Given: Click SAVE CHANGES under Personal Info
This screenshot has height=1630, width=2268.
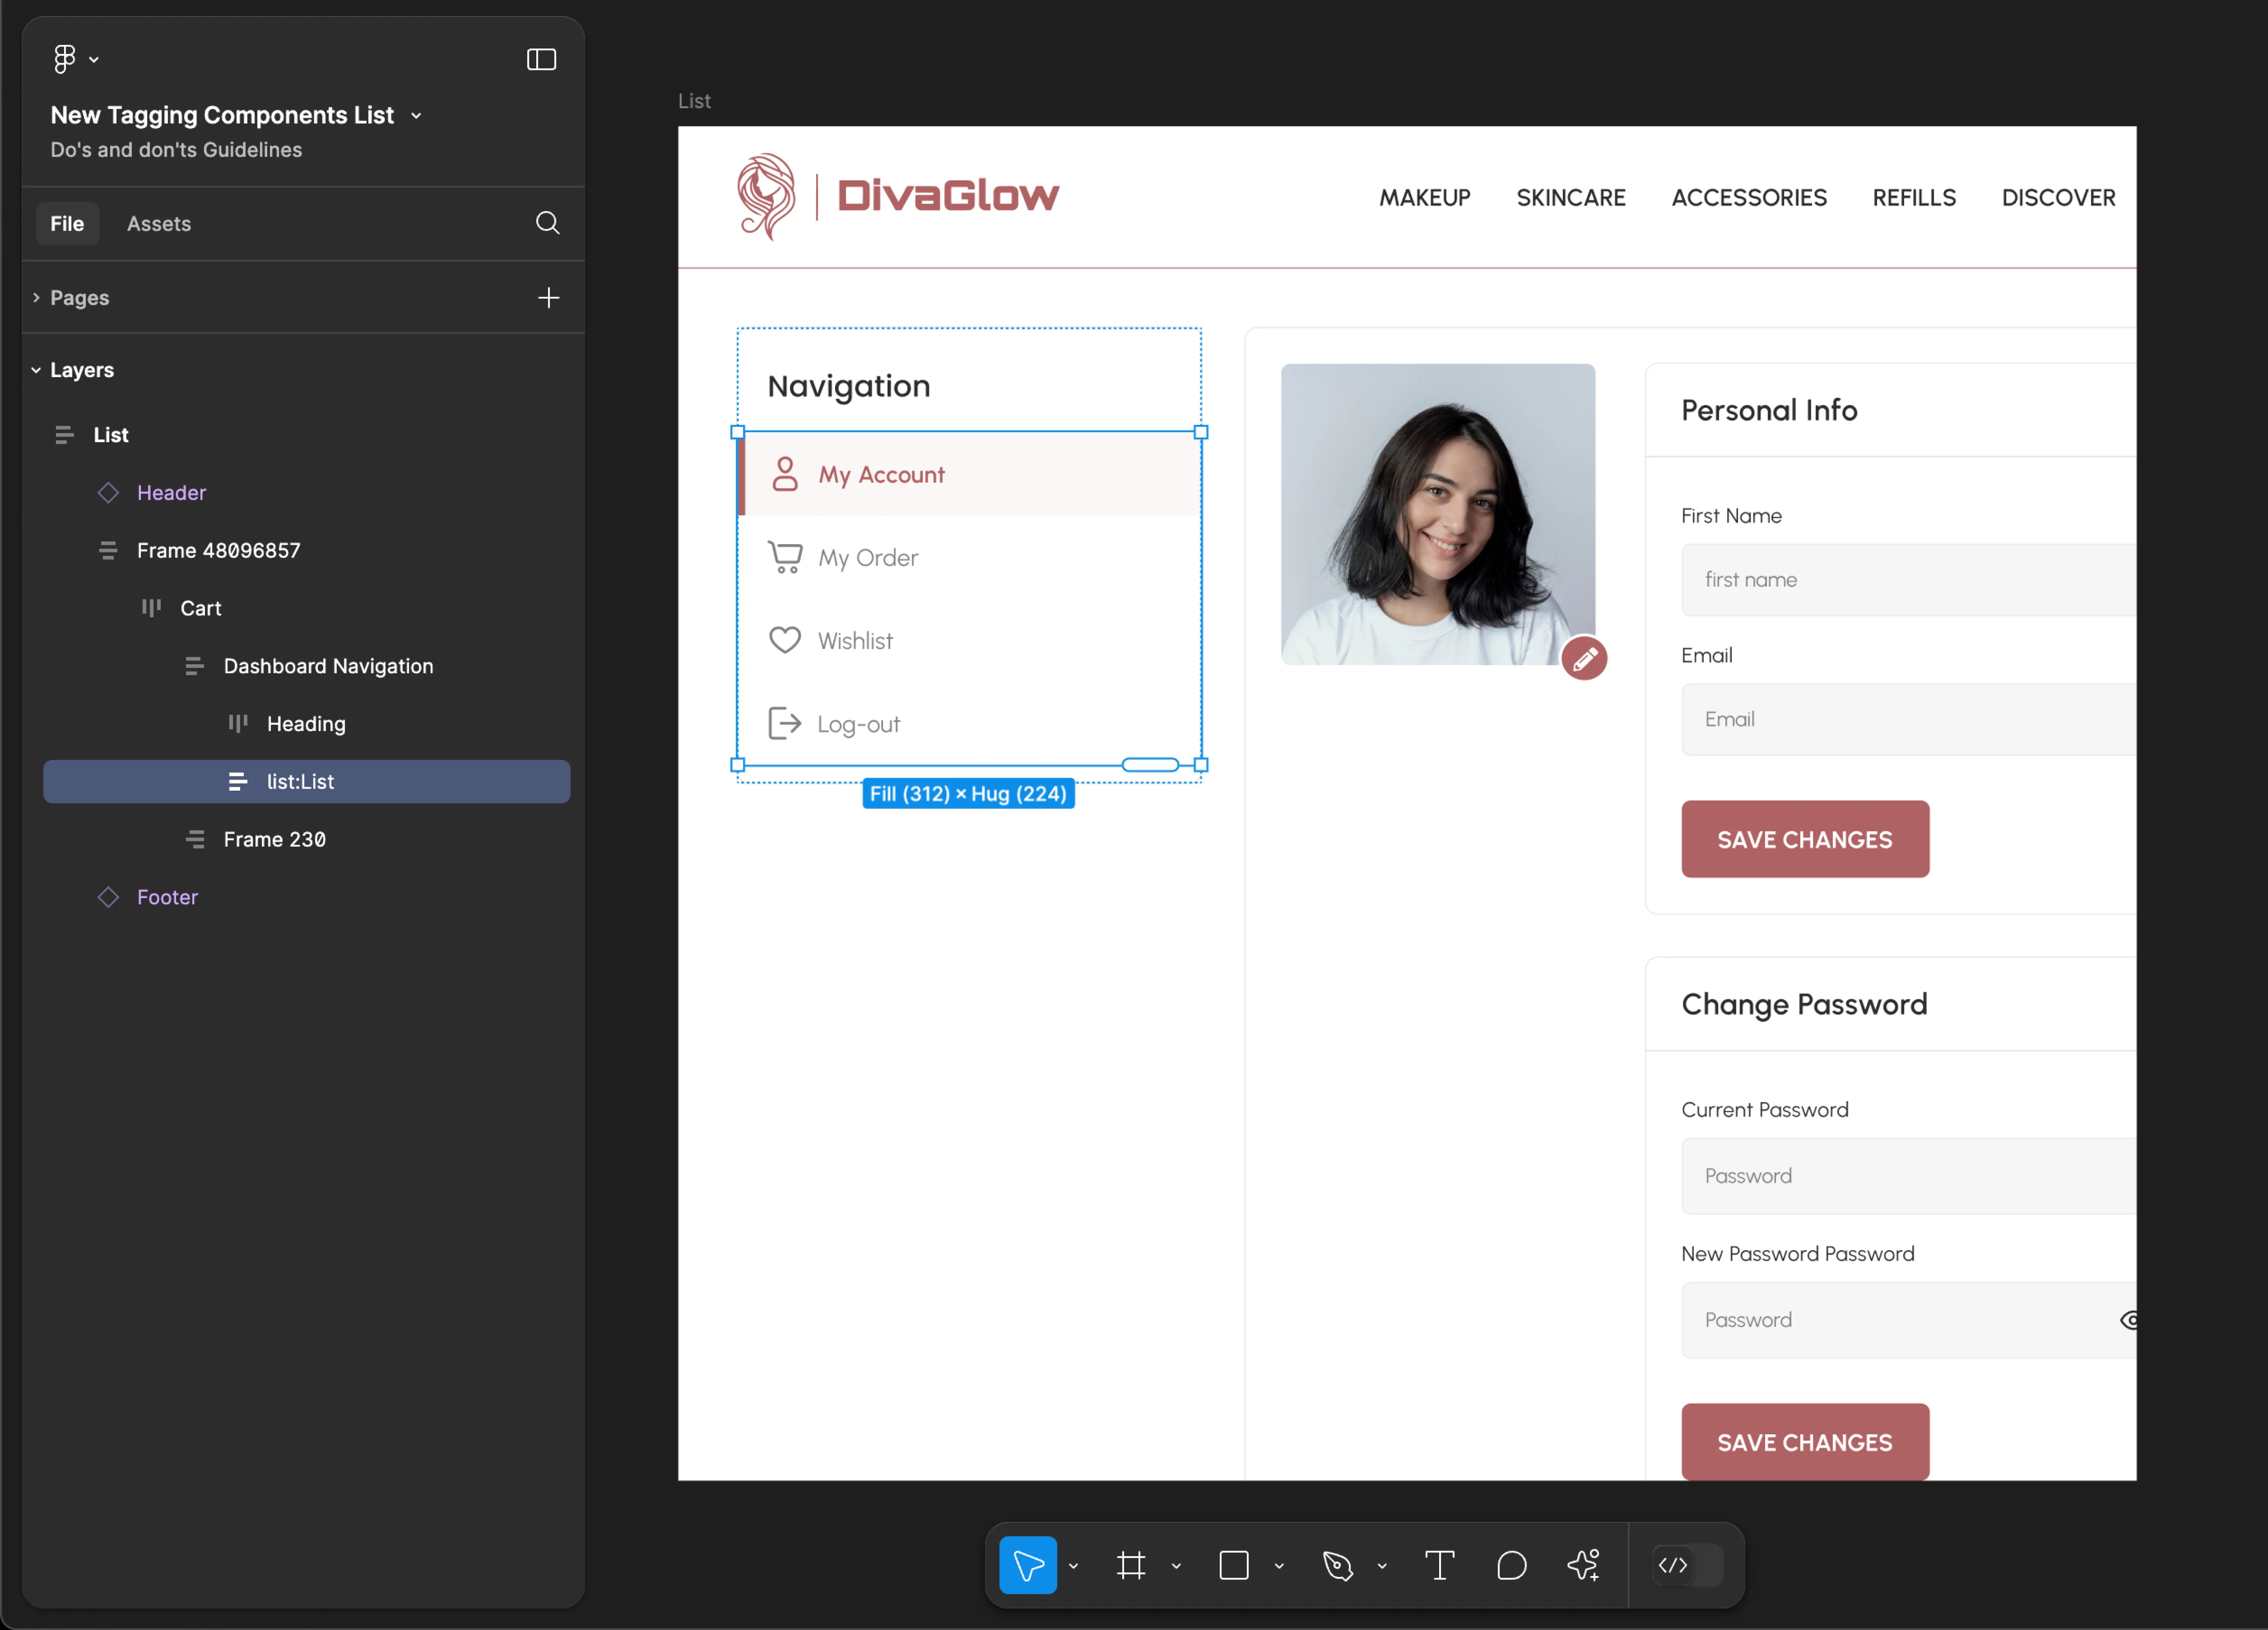Looking at the screenshot, I should pos(1804,839).
